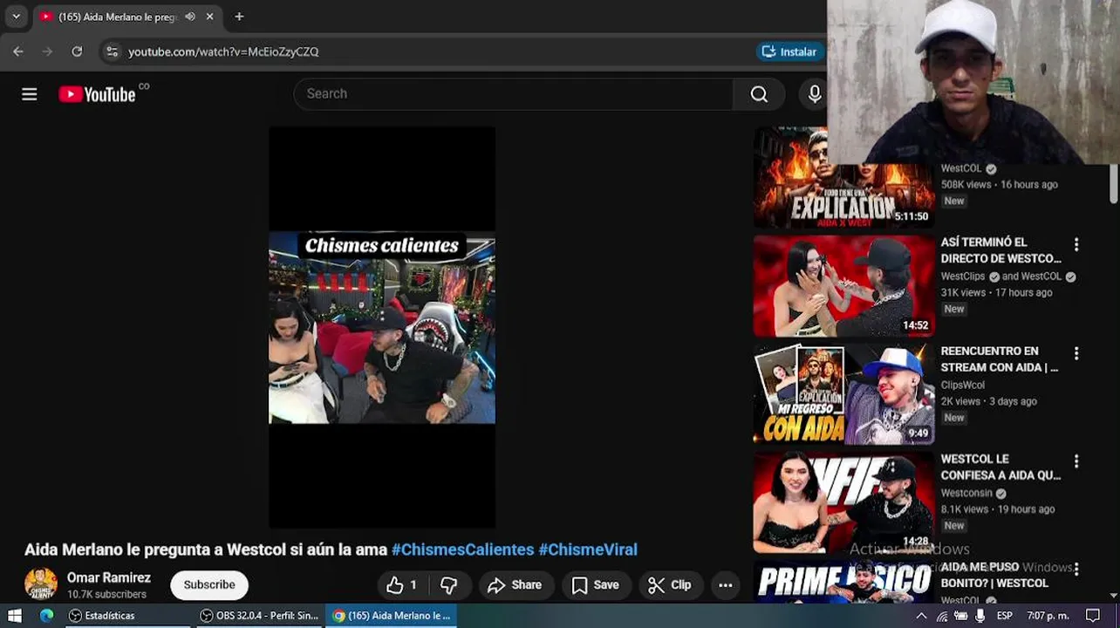Screen dimensions: 1120x628
Task: Reload the page with the refresh icon
Action: pyautogui.click(x=77, y=51)
